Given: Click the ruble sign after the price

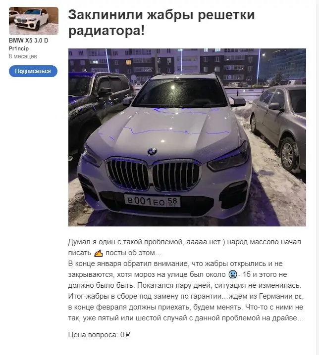Looking at the screenshot, I should tap(128, 335).
